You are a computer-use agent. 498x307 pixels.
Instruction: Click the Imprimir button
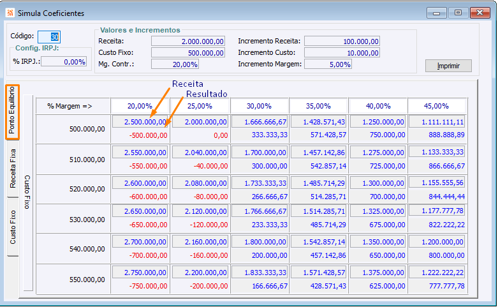pyautogui.click(x=448, y=66)
